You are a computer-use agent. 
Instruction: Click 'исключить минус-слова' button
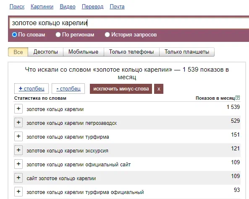point(121,89)
